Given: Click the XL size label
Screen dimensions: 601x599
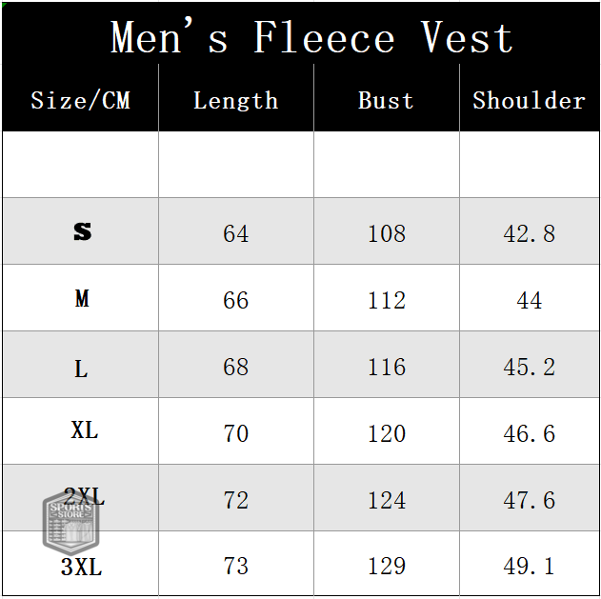Looking at the screenshot, I should tap(85, 430).
